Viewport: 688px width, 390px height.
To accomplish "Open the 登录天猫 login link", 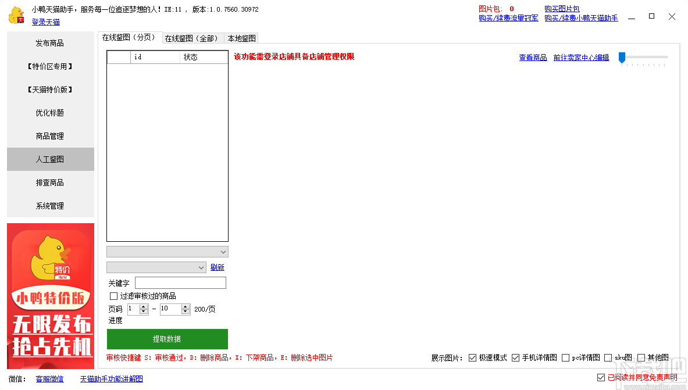I will tap(45, 22).
